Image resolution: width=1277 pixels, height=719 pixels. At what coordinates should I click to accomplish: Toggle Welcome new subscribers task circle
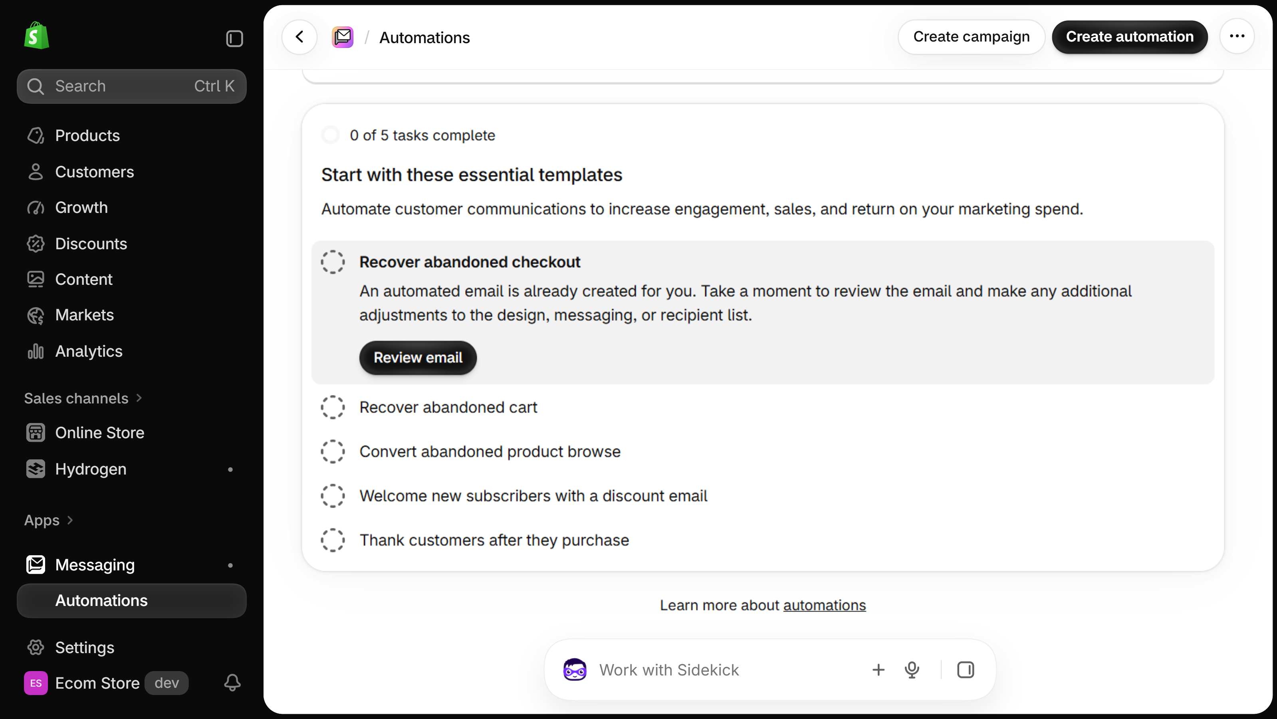333,496
